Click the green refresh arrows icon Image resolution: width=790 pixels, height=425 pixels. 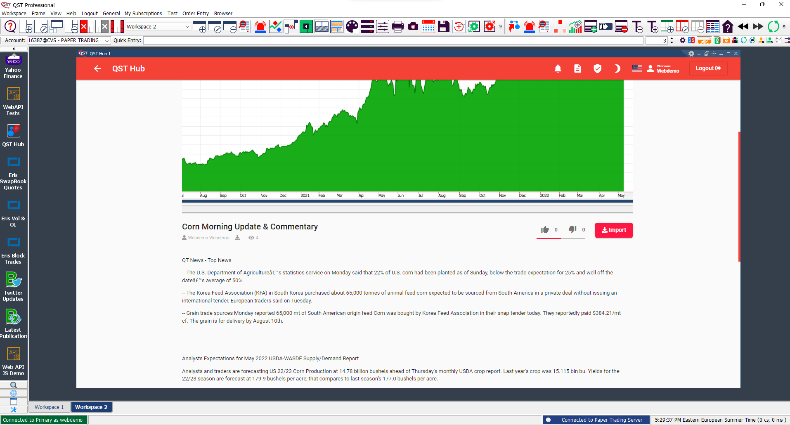click(773, 27)
